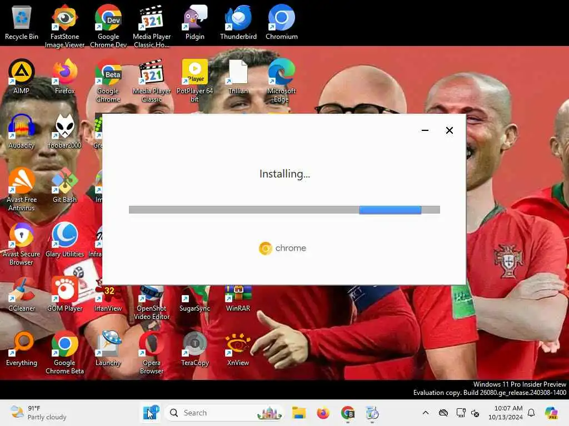
Task: Open the display network tray icon
Action: [x=461, y=413]
